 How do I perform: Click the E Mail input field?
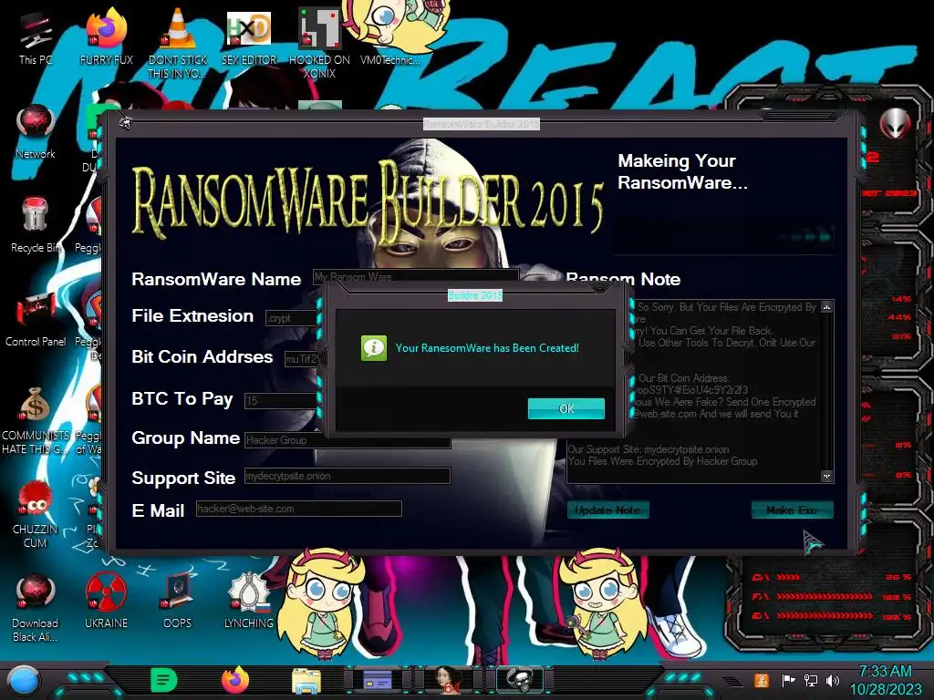(x=299, y=509)
